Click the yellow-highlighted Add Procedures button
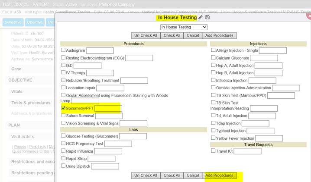The image size is (311, 182). 219,176
